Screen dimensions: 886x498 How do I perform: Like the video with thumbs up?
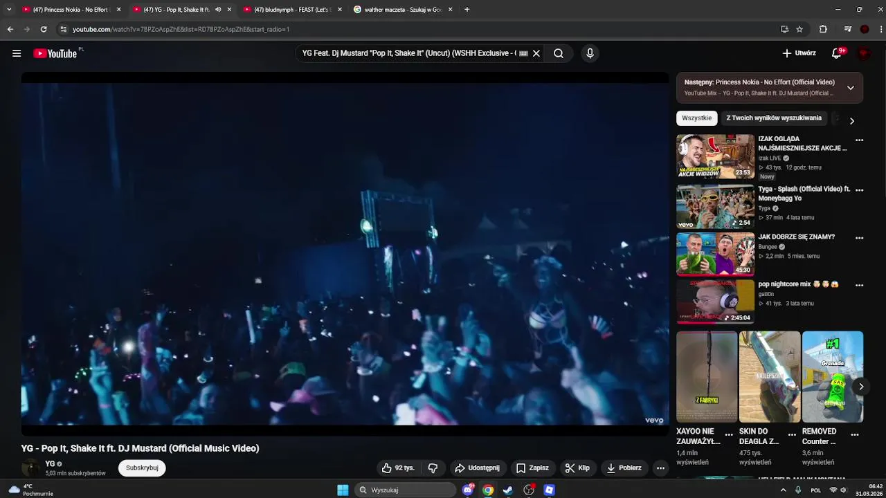pos(399,468)
